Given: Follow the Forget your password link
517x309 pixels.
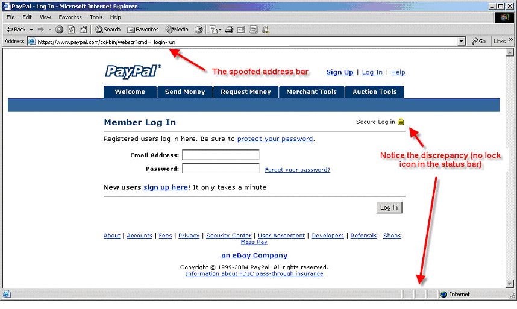Looking at the screenshot, I should pyautogui.click(x=297, y=170).
